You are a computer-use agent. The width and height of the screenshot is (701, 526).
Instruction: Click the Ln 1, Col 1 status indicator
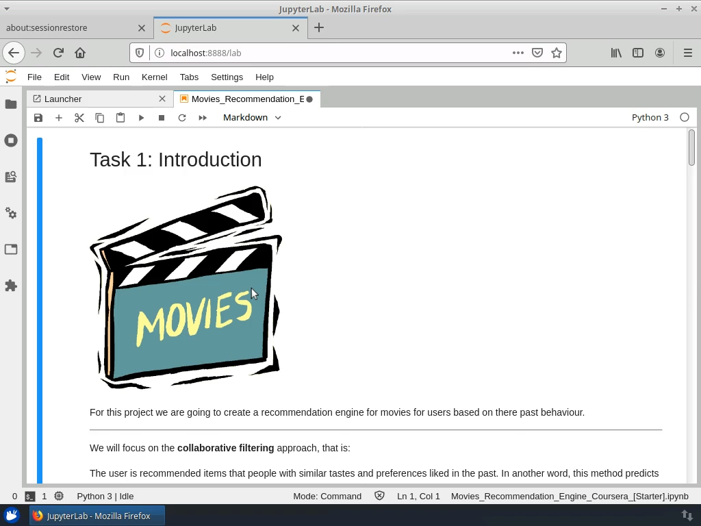(418, 496)
